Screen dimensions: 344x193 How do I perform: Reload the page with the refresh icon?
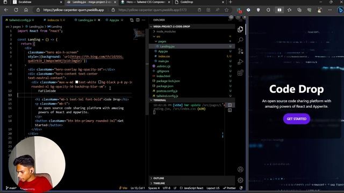16,10
